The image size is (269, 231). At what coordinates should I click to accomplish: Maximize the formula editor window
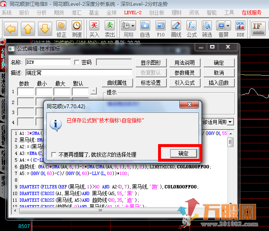pyautogui.click(x=212, y=47)
